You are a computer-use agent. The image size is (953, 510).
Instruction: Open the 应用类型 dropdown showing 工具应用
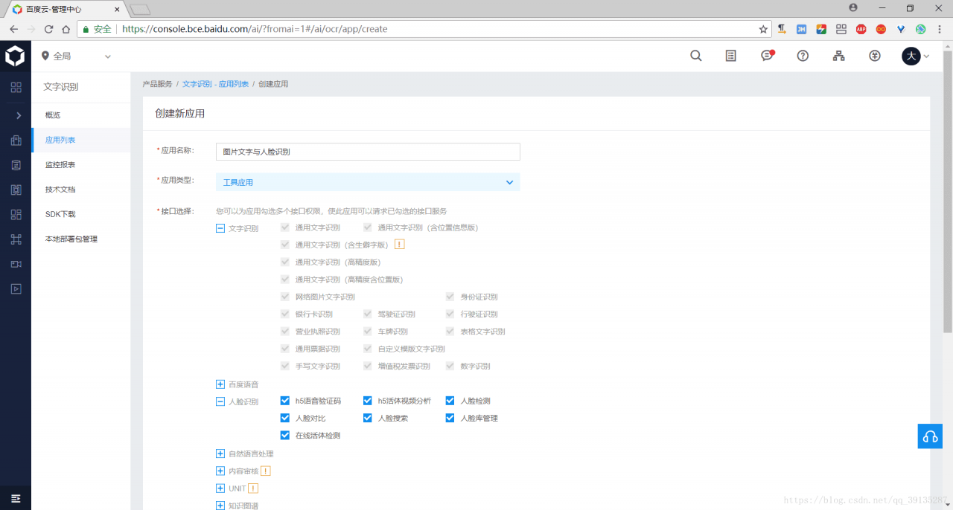click(368, 182)
